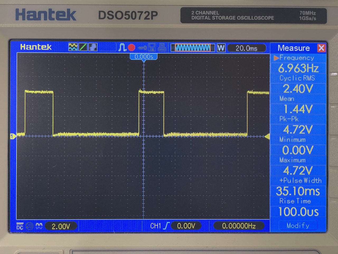The image size is (338, 254).
Task: Open the 2.00V vertical scale setting
Action: (x=61, y=226)
